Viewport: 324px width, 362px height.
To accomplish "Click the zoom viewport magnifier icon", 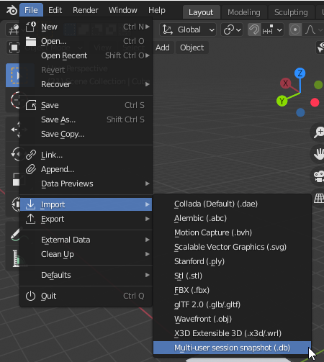I will tap(318, 132).
